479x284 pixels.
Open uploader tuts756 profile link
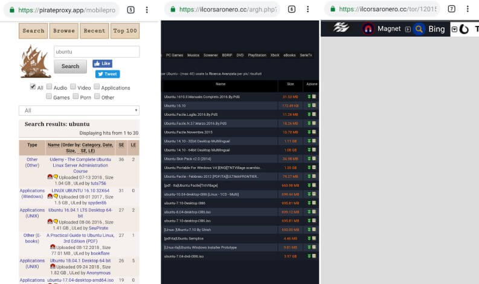coord(98,183)
